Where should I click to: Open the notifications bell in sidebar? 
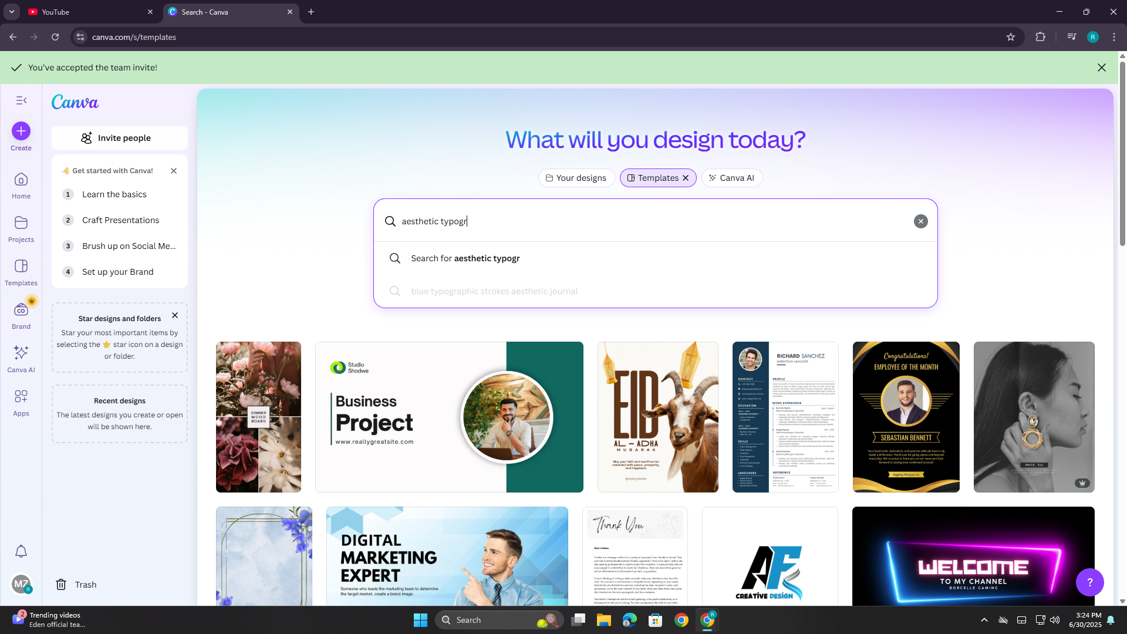(x=21, y=551)
